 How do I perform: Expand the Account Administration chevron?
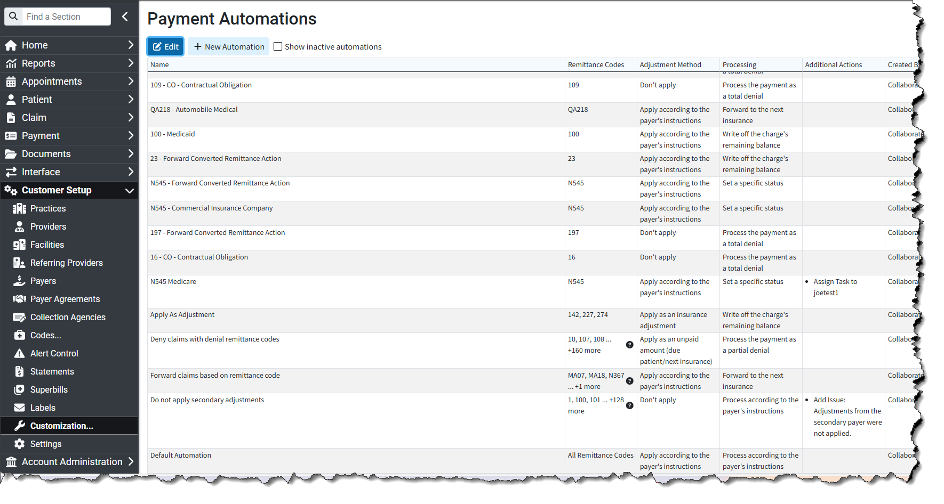[x=131, y=461]
